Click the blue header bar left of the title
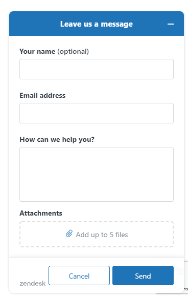 pyautogui.click(x=34, y=24)
